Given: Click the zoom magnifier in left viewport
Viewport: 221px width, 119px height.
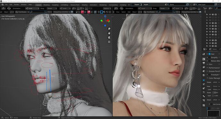Looking at the screenshot, I should 109,29.
